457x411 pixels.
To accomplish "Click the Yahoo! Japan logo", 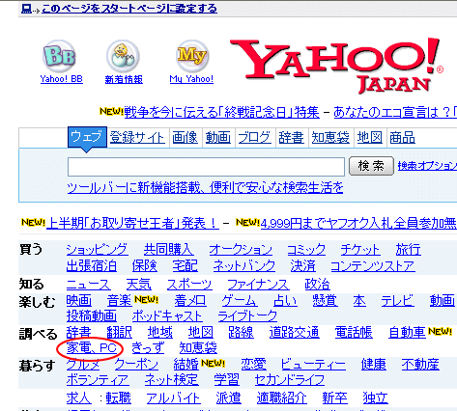I will click(x=337, y=66).
